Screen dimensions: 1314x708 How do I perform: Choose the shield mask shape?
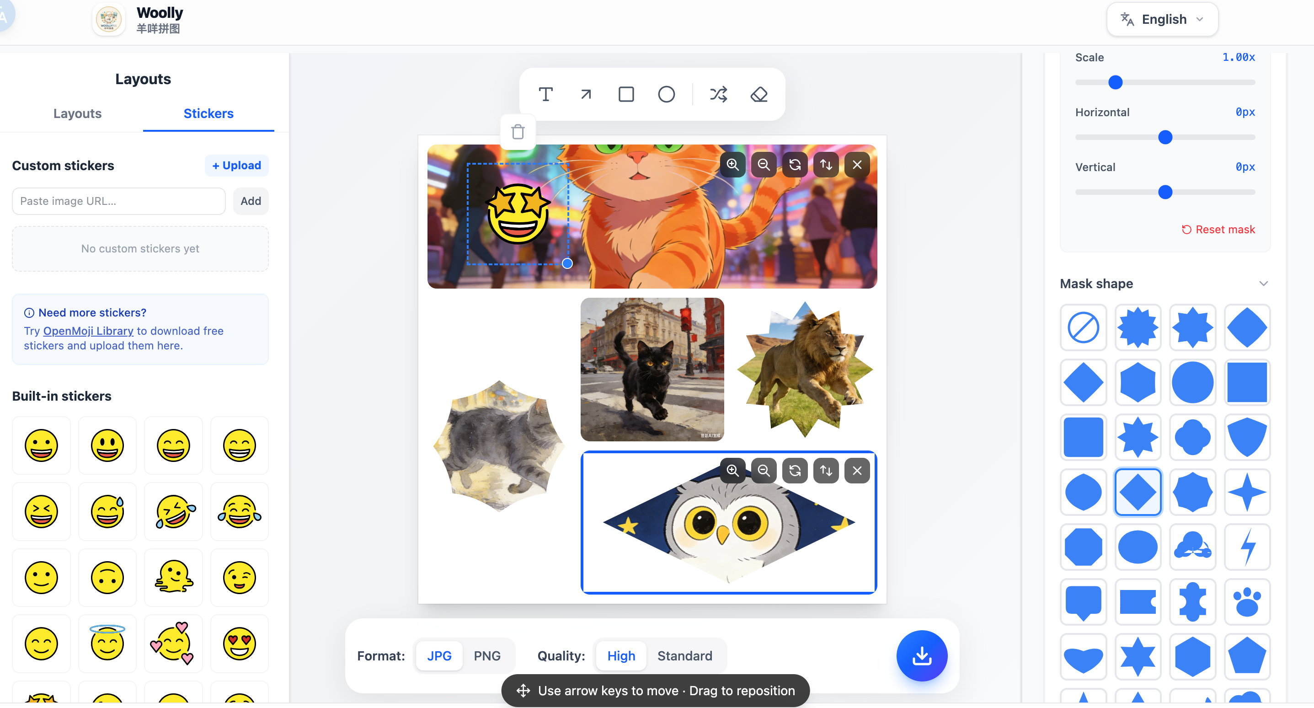point(1247,437)
